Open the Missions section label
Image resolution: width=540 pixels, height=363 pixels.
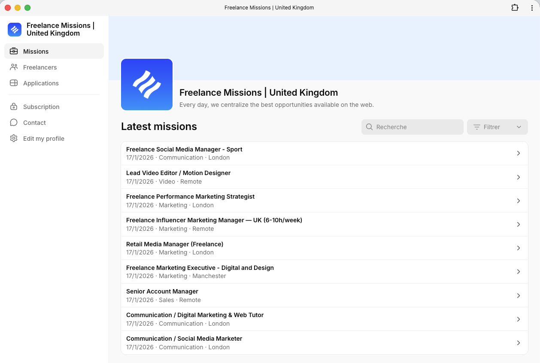click(36, 51)
